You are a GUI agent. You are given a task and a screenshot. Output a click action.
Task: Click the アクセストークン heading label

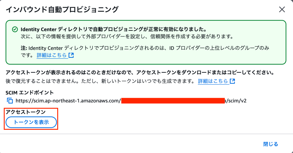pyautogui.click(x=26, y=112)
